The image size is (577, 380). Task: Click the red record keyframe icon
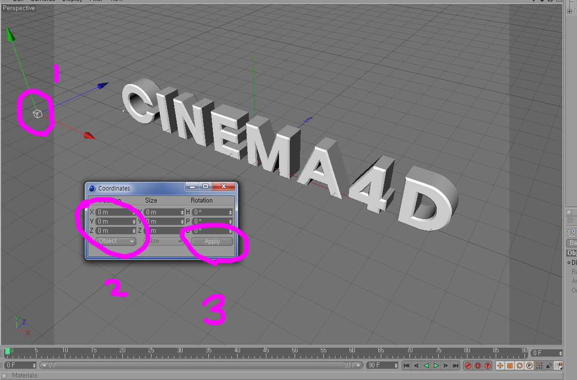468,366
